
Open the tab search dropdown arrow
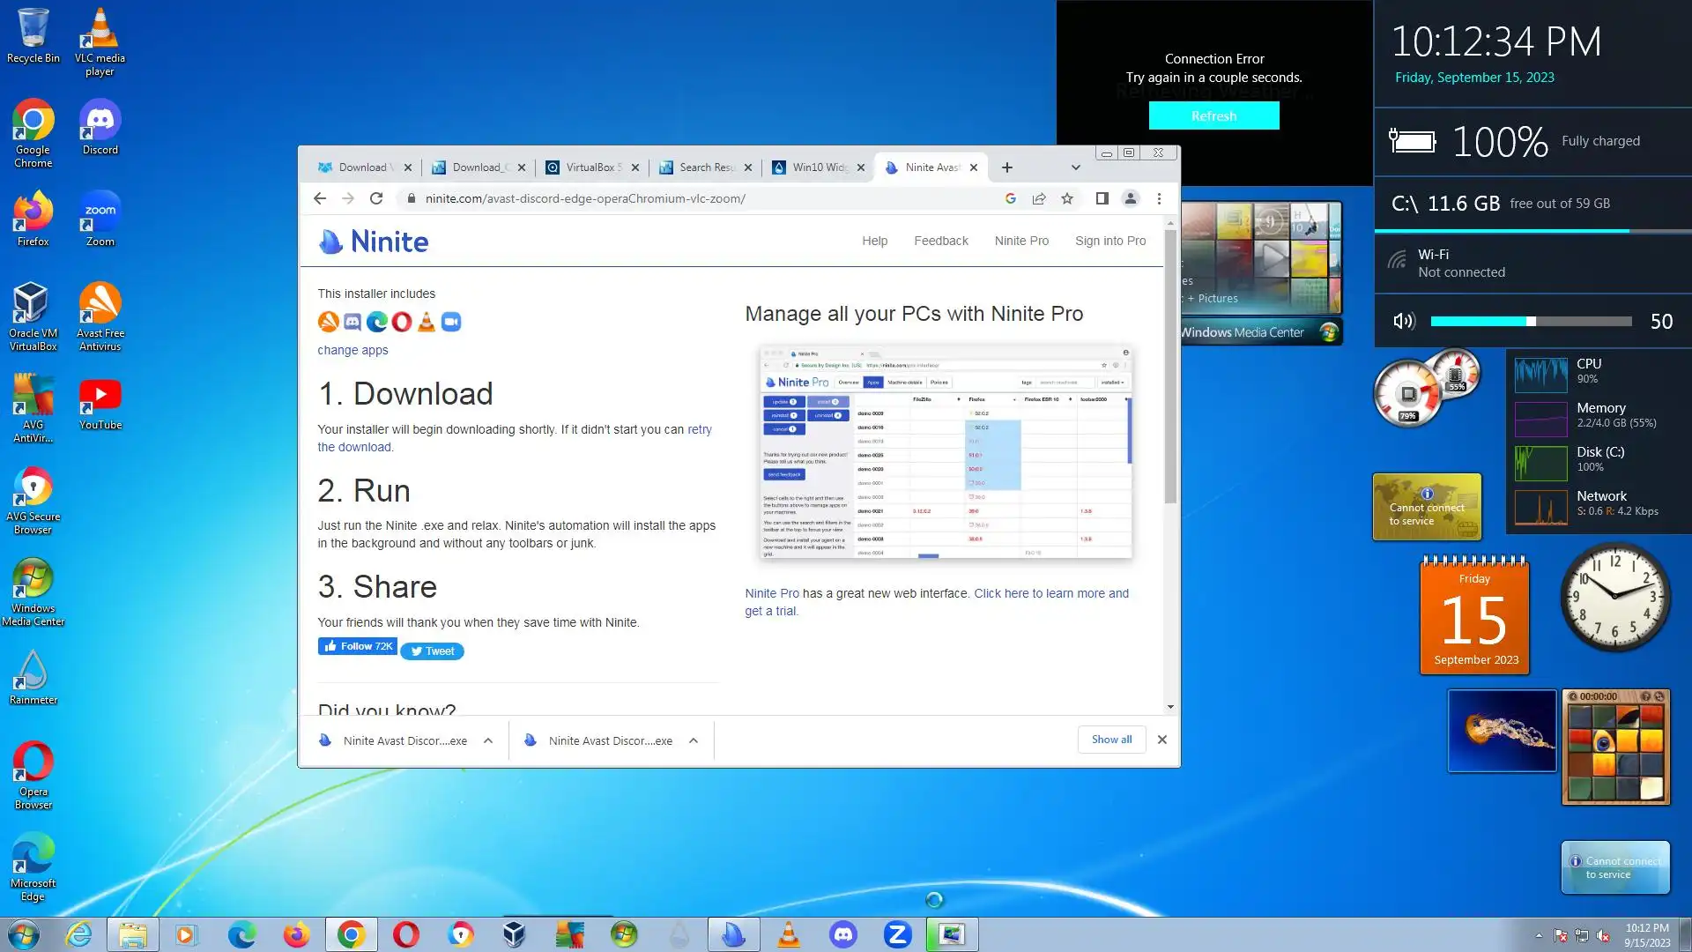(x=1075, y=167)
